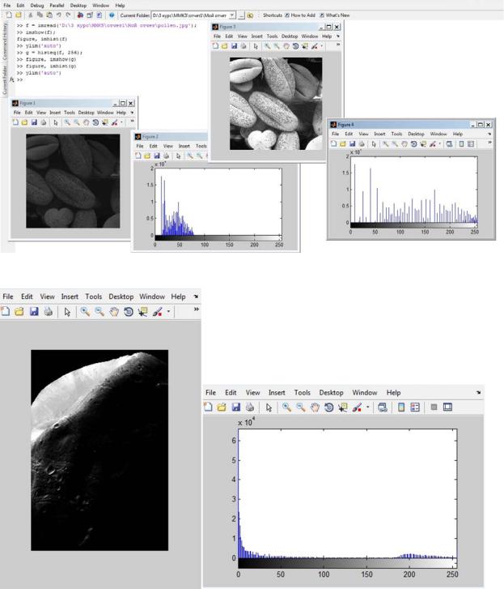Click the How to Add shortcut link
504x589 pixels.
[x=299, y=15]
